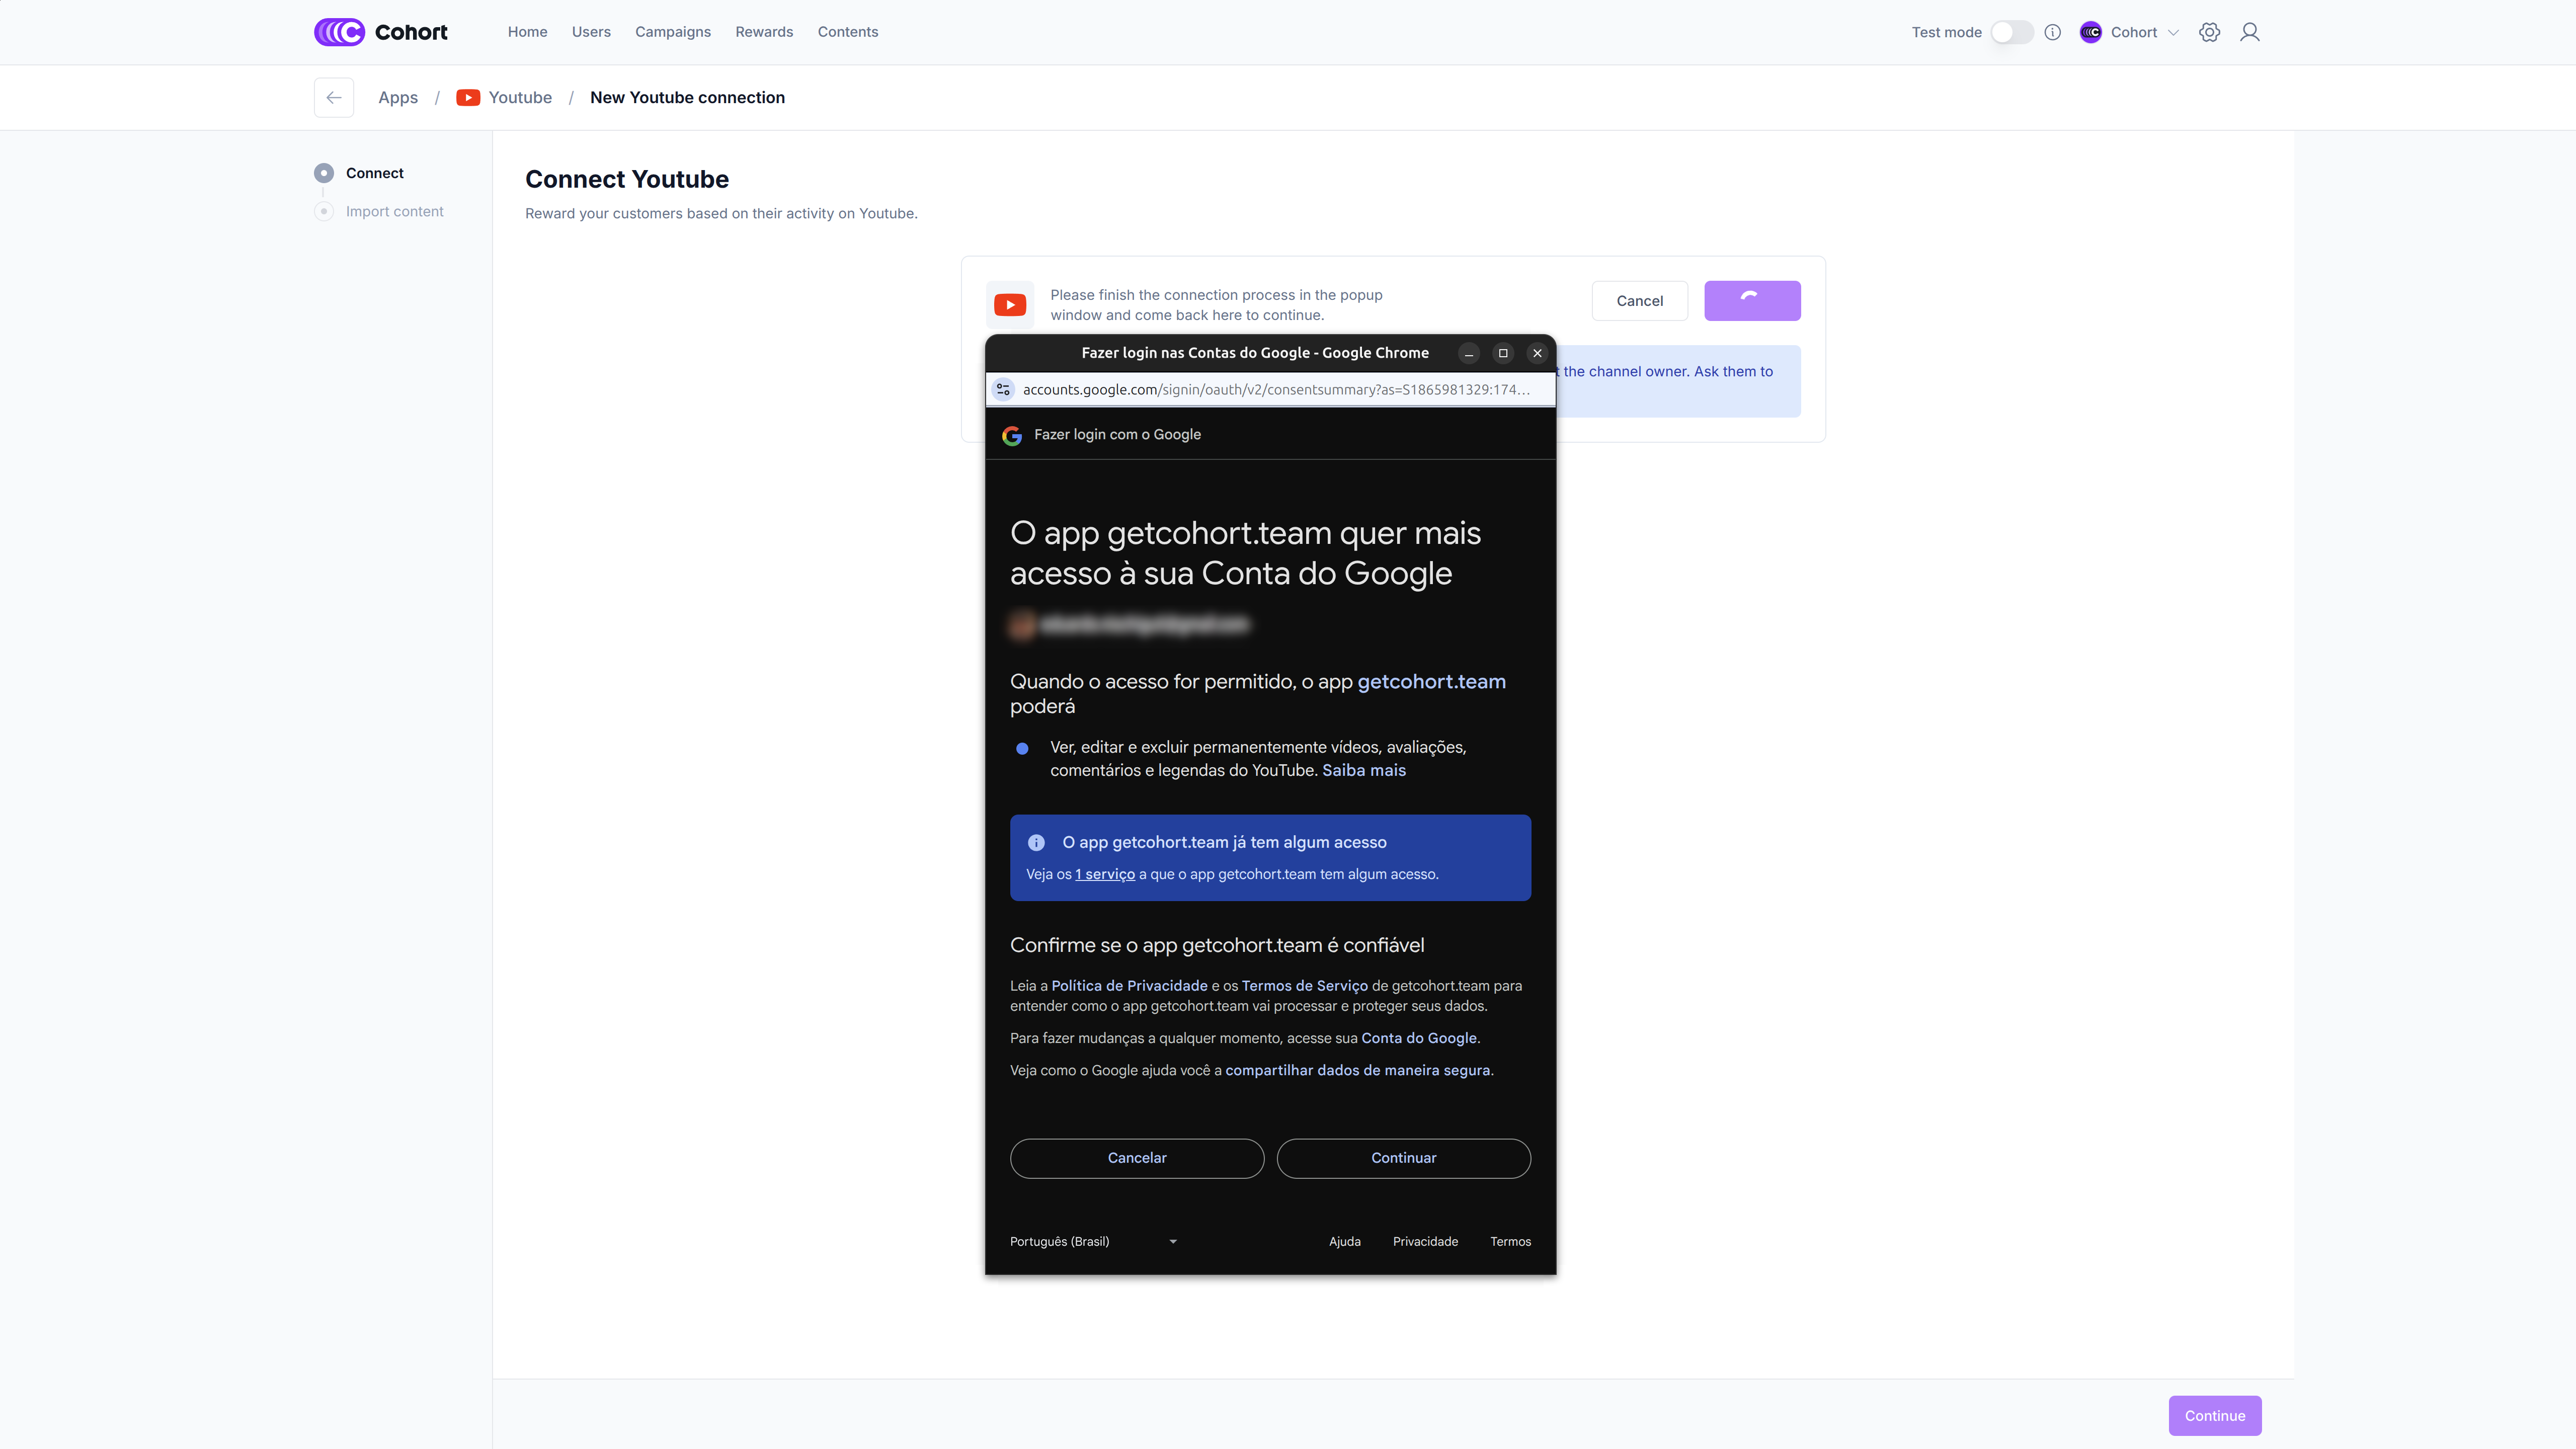The image size is (2576, 1449).
Task: Open the Campaigns menu item
Action: tap(672, 32)
